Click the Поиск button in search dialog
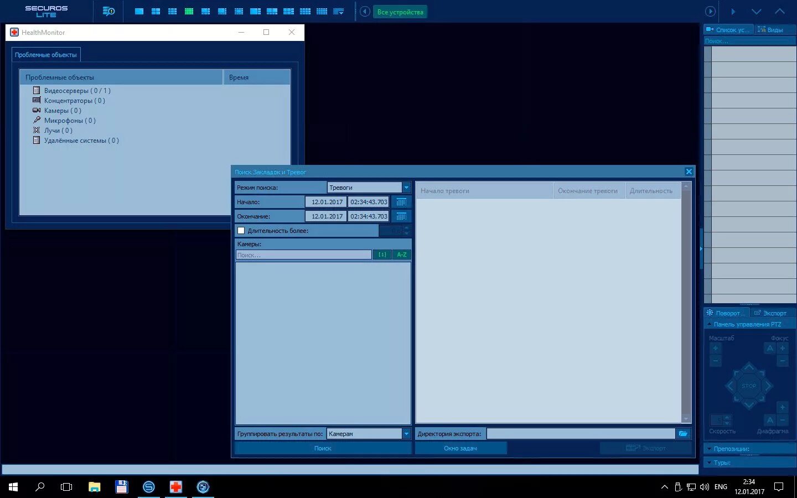The image size is (797, 498). (x=323, y=448)
